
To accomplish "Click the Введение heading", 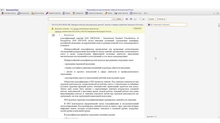I will click(69, 35).
